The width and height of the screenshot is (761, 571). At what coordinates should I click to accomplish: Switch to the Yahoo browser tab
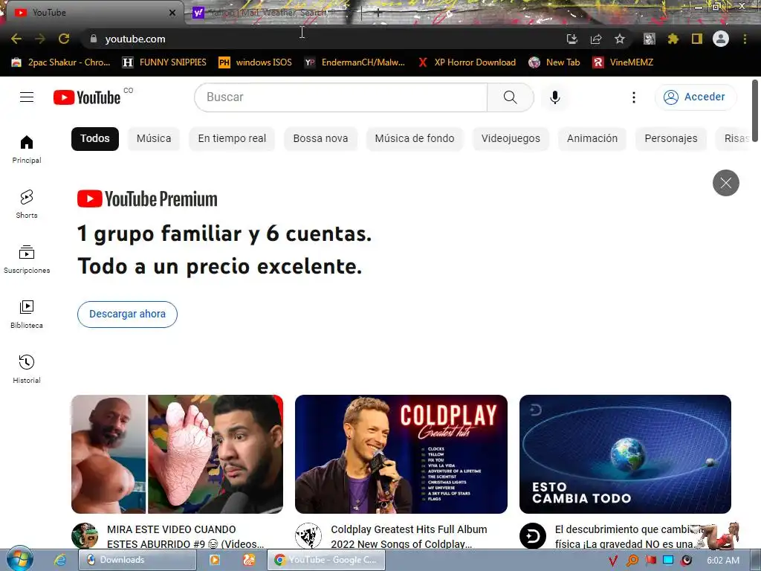point(272,13)
